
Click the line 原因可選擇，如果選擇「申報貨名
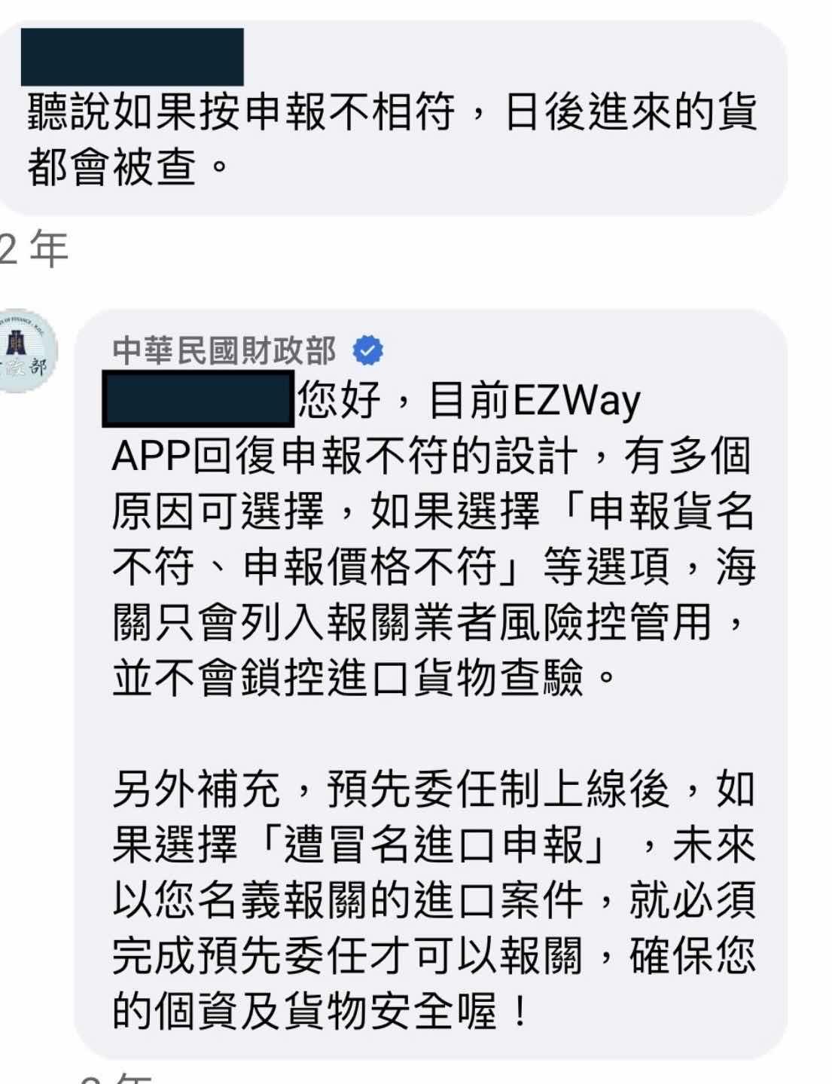[433, 512]
